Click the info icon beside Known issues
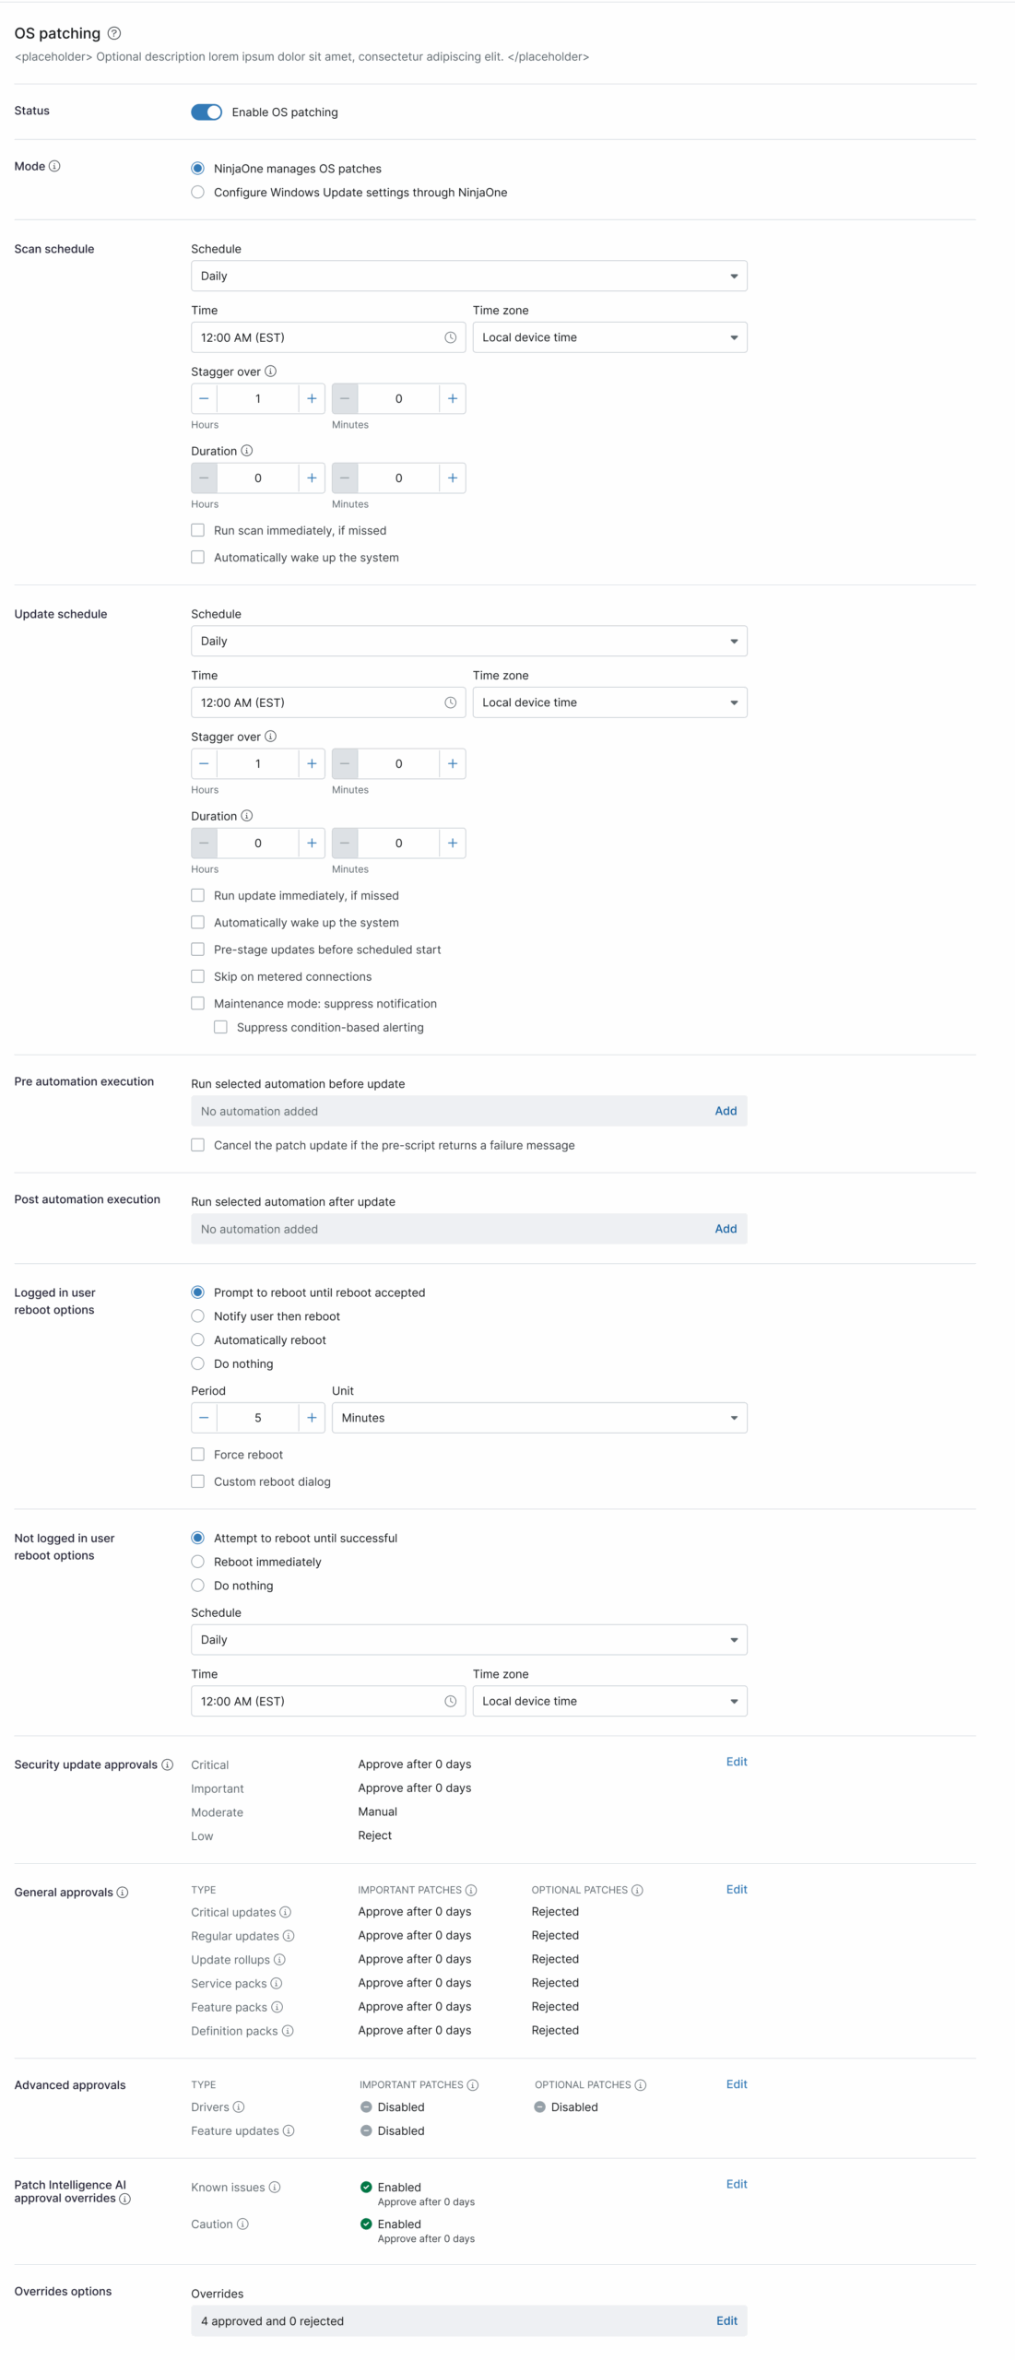This screenshot has width=1015, height=2360. (275, 2187)
